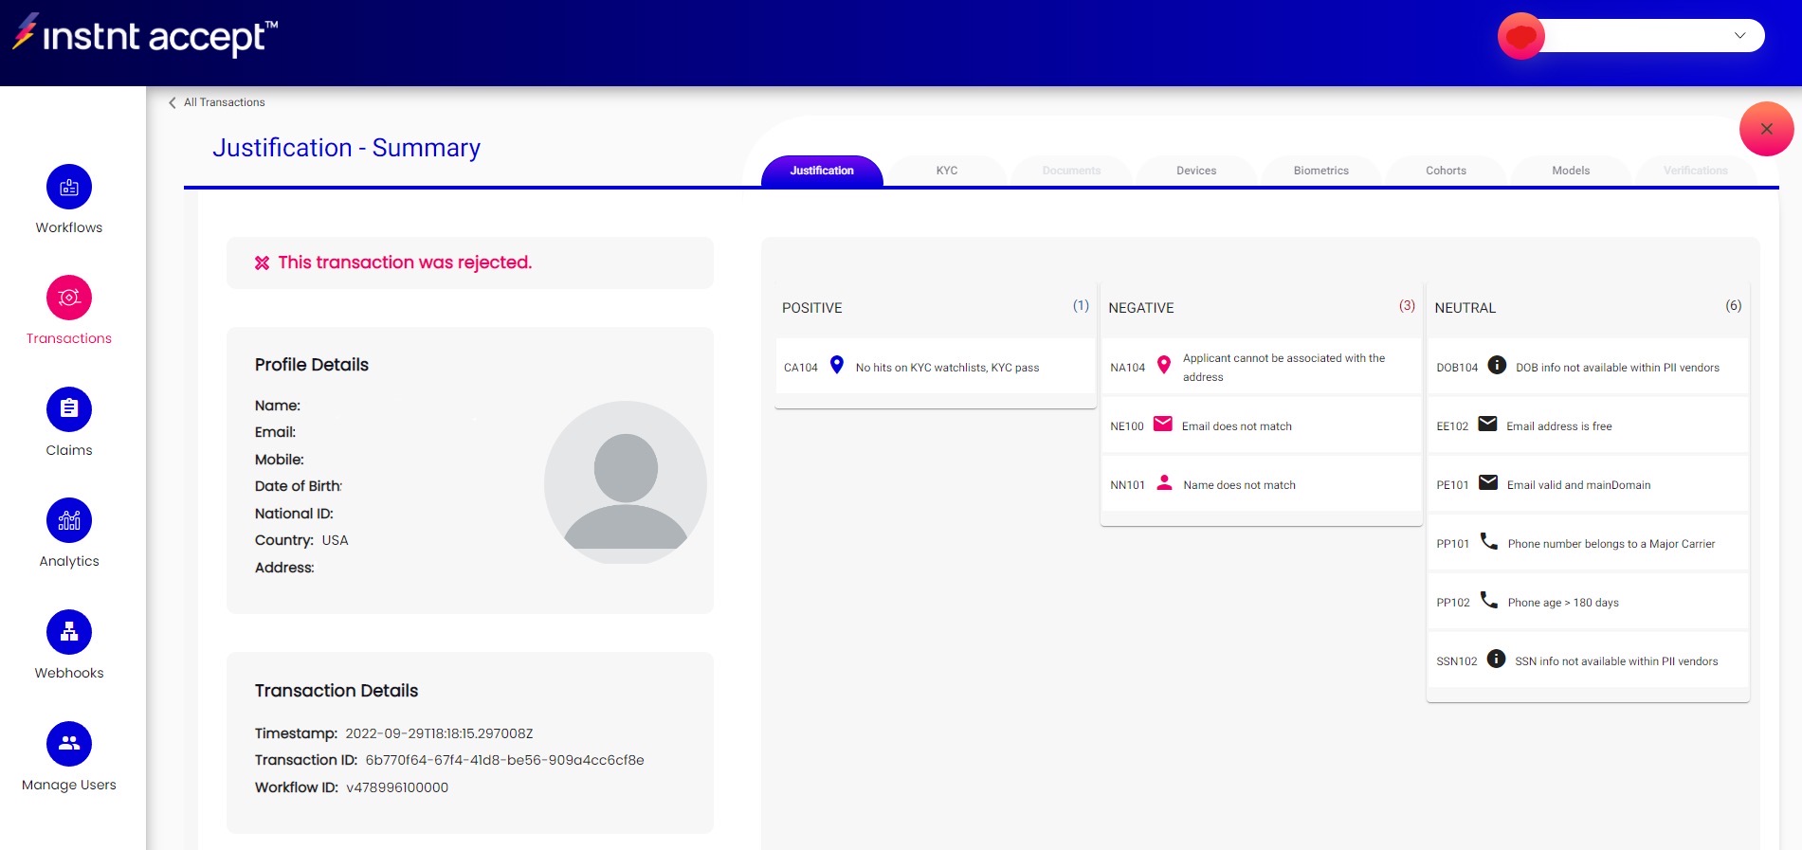Select the Justification tab
Viewport: 1802px width, 850px height.
pos(822,171)
